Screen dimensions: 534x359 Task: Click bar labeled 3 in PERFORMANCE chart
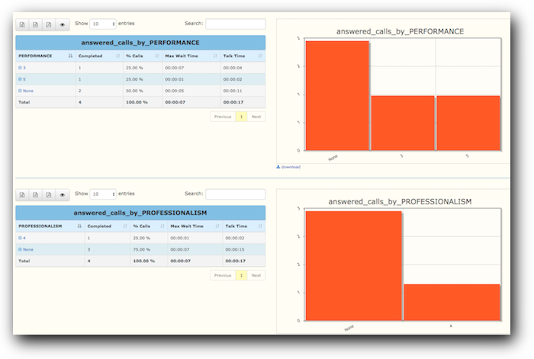pyautogui.click(x=403, y=123)
